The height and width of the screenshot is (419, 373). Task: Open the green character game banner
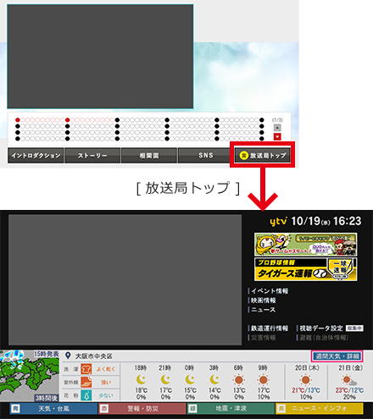tap(305, 245)
